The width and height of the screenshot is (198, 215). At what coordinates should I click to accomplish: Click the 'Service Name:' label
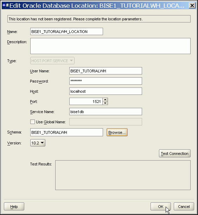(x=42, y=112)
